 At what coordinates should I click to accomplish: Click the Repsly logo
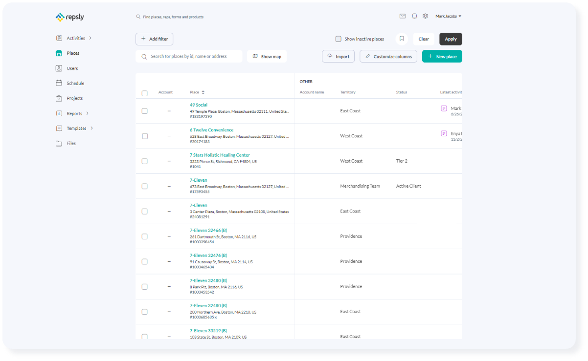click(70, 17)
